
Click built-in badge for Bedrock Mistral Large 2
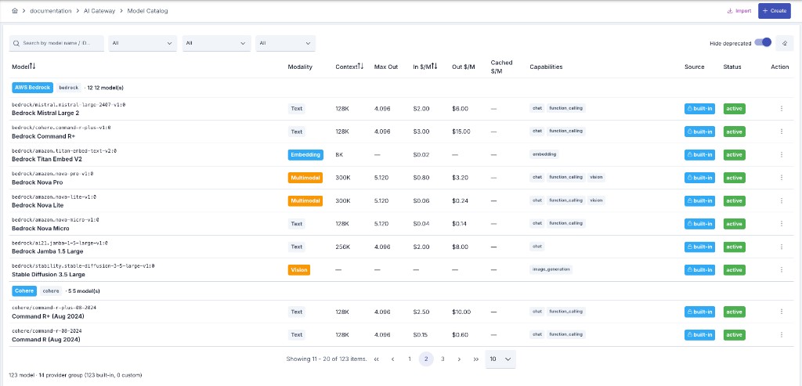click(699, 108)
